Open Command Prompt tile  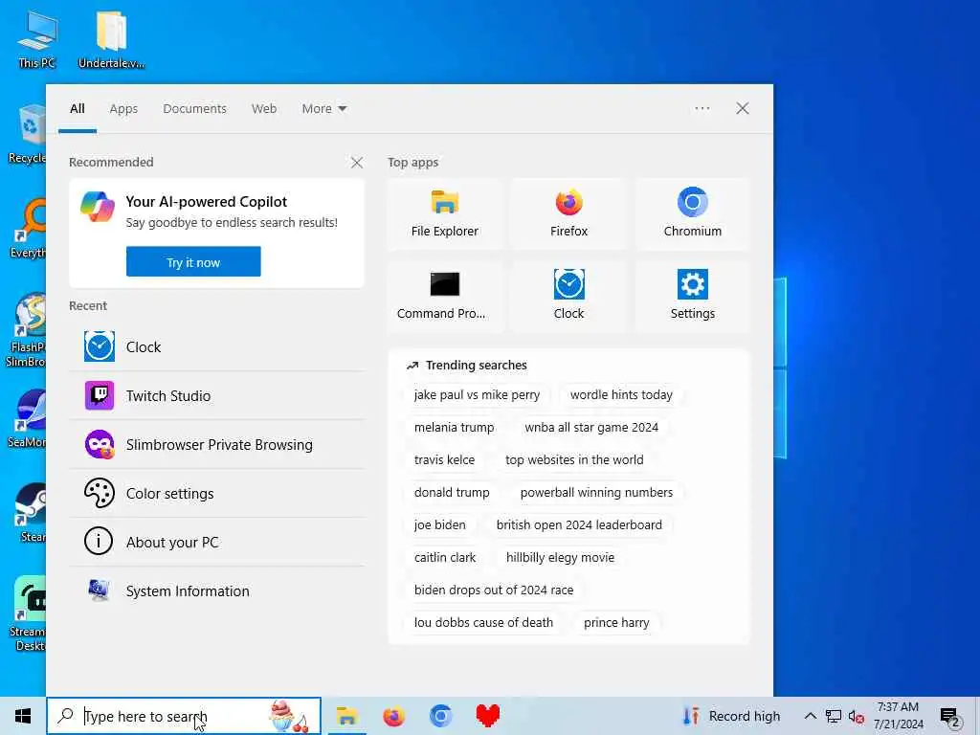point(444,297)
